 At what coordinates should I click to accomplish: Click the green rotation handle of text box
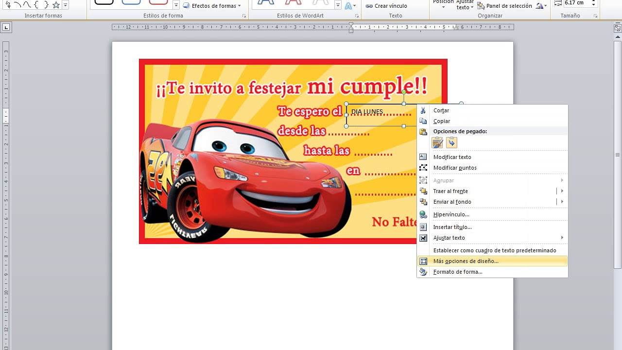(x=404, y=92)
